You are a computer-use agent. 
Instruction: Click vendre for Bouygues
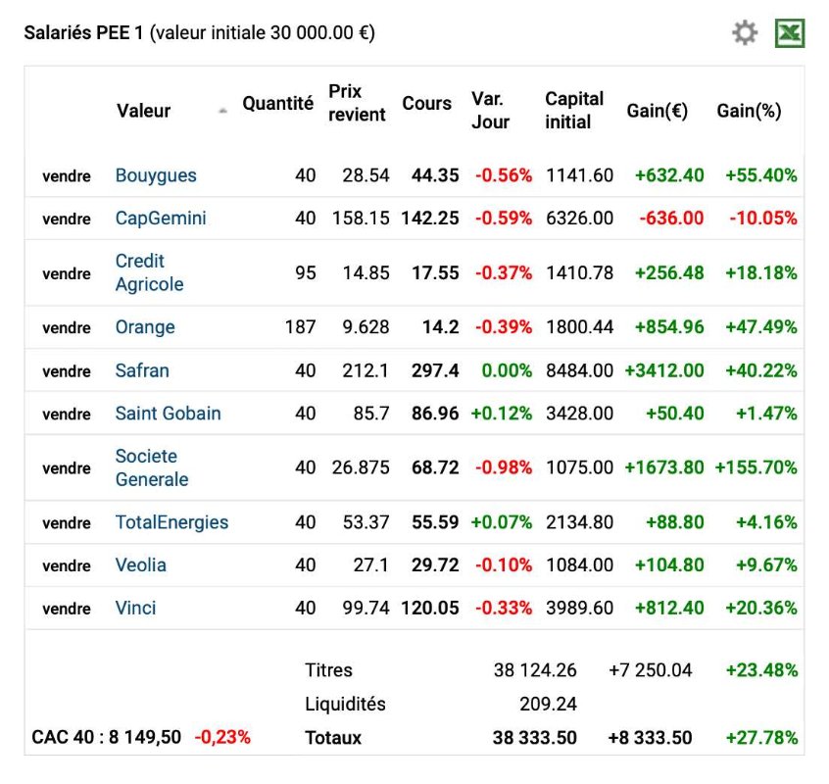67,176
